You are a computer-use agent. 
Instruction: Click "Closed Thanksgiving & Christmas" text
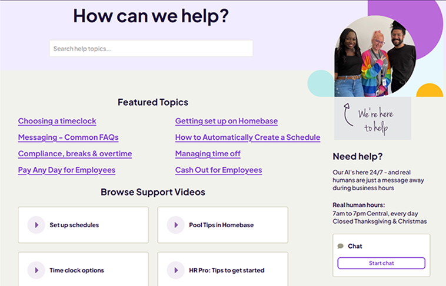380,221
